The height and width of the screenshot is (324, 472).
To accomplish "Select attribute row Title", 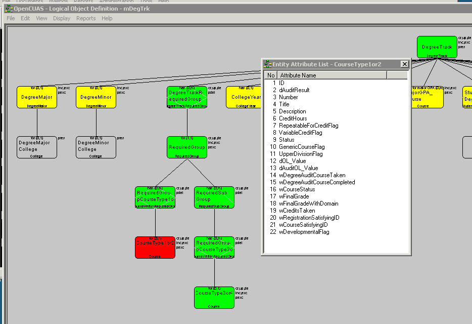I will pyautogui.click(x=336, y=104).
